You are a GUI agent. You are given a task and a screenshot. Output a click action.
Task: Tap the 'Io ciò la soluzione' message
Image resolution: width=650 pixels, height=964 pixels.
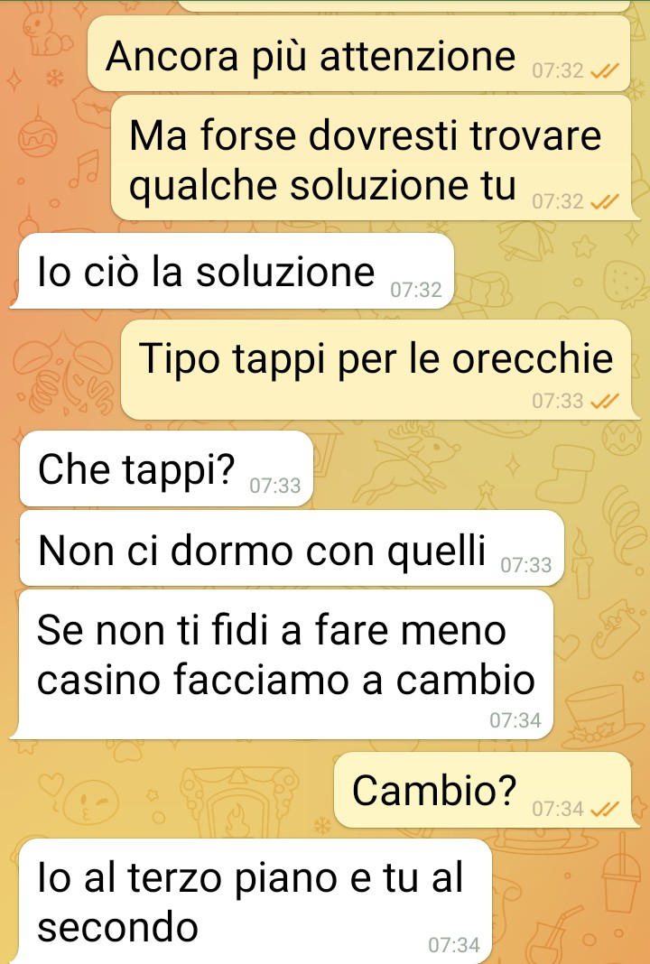point(237,271)
